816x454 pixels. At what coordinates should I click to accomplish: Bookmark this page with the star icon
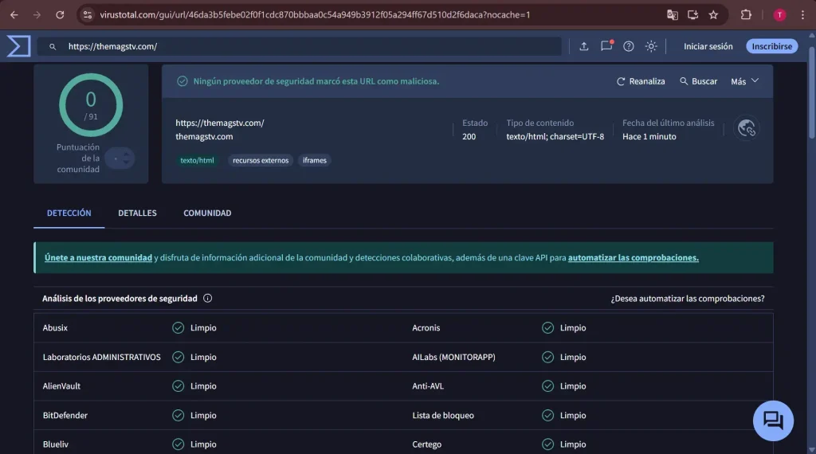(713, 15)
